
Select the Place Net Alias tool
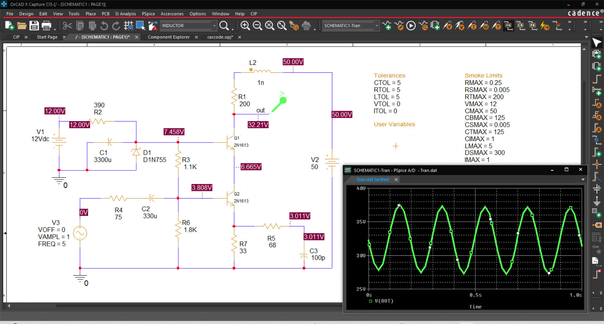[597, 140]
